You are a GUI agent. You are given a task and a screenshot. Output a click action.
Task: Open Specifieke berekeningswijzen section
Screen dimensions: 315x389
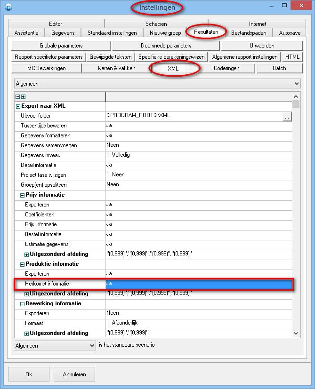(171, 57)
